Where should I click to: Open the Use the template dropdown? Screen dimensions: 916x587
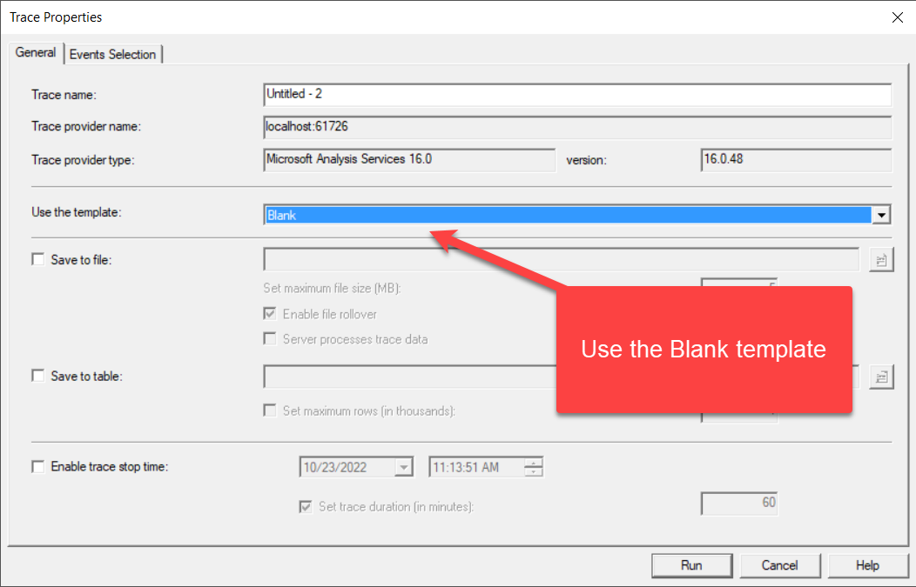[881, 214]
